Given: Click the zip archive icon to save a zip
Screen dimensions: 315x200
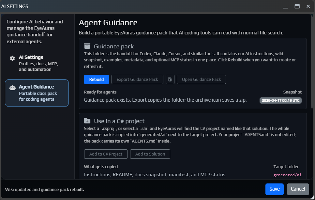Looking at the screenshot, I should 170,79.
